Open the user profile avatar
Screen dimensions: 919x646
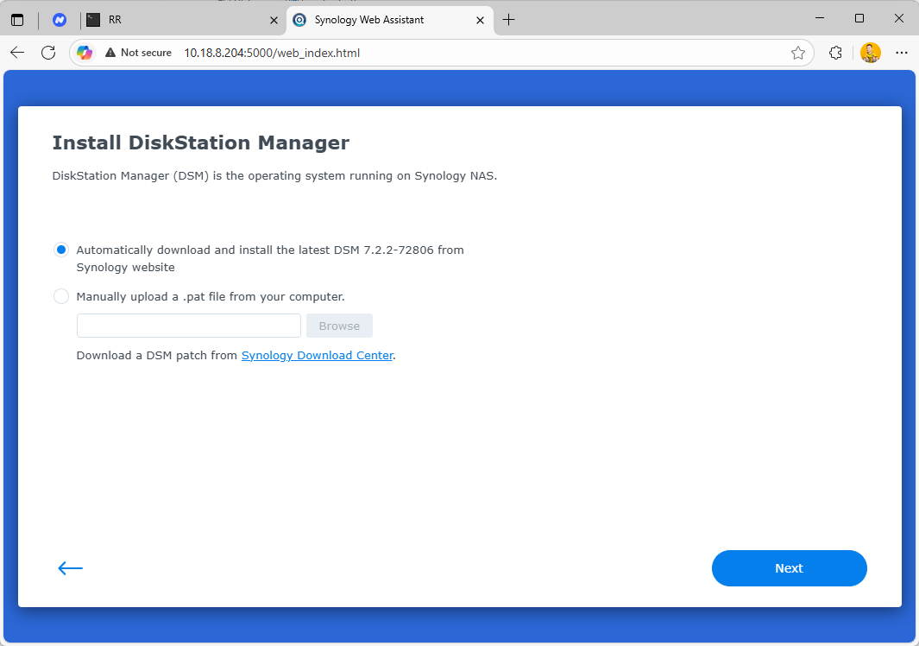coord(871,53)
